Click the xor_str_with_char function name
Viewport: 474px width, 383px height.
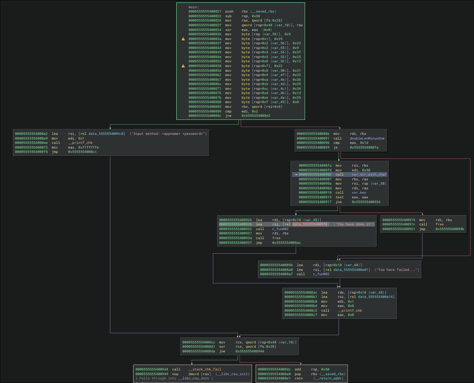(369, 174)
